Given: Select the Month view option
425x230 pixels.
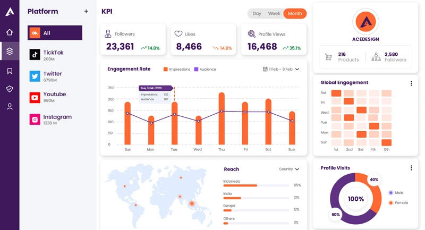Looking at the screenshot, I should [x=295, y=13].
